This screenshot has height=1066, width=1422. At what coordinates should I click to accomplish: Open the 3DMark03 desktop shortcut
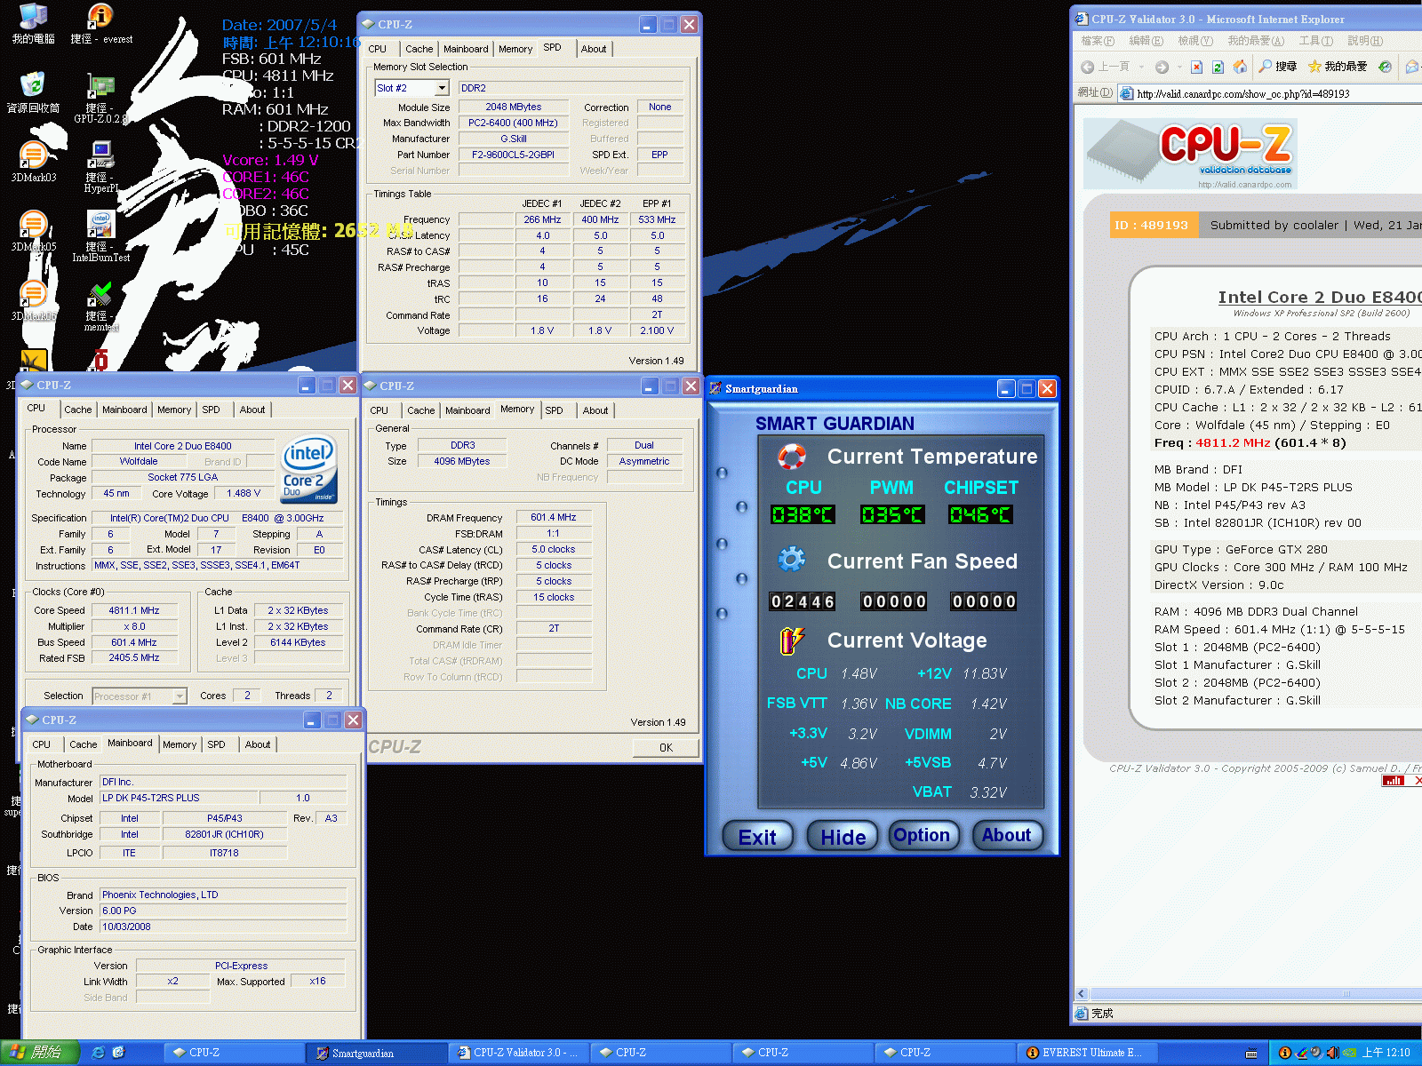point(33,162)
